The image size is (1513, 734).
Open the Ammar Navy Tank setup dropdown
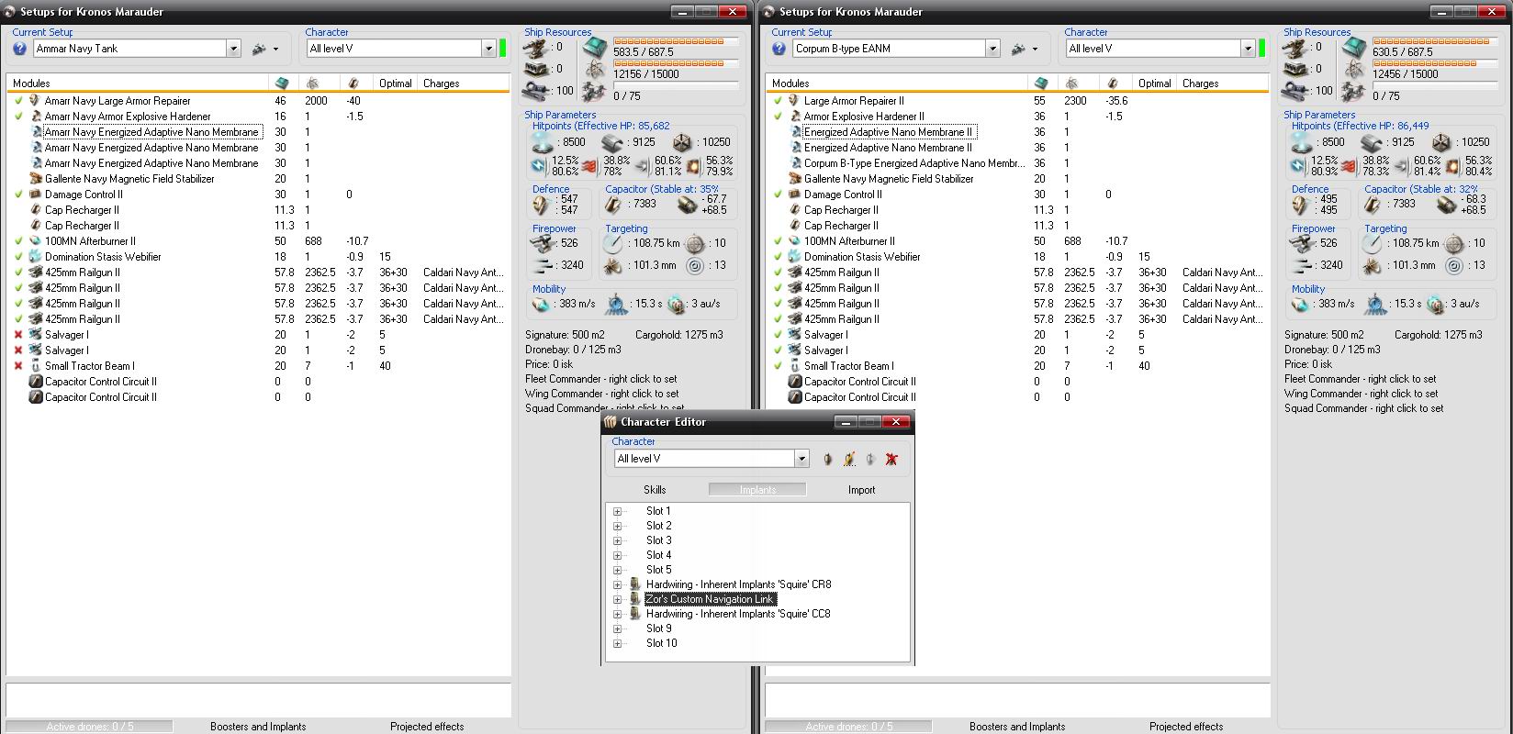click(x=233, y=49)
